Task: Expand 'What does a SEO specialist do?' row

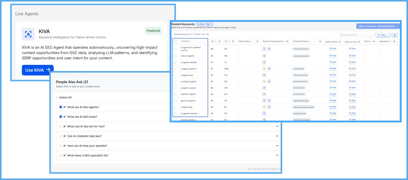Action: click(x=277, y=156)
